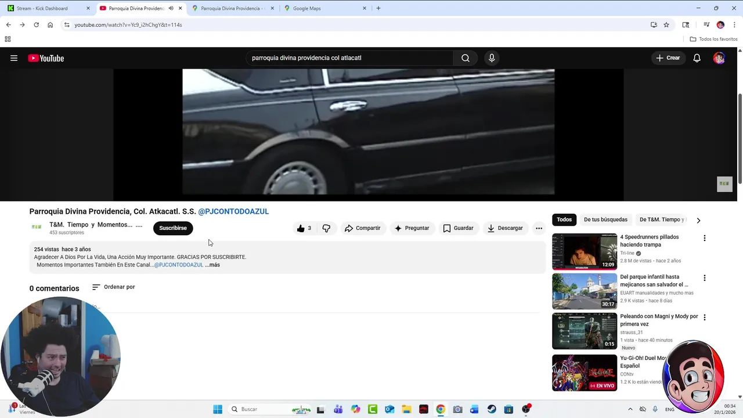
Task: Open the YouTube notifications bell
Action: pyautogui.click(x=697, y=58)
